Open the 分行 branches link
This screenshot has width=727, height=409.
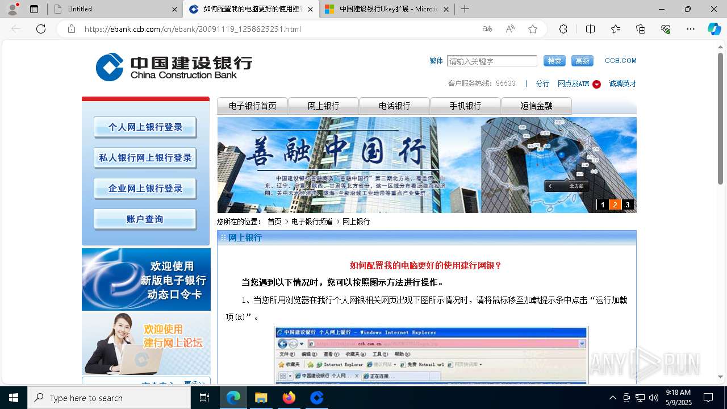coord(542,84)
